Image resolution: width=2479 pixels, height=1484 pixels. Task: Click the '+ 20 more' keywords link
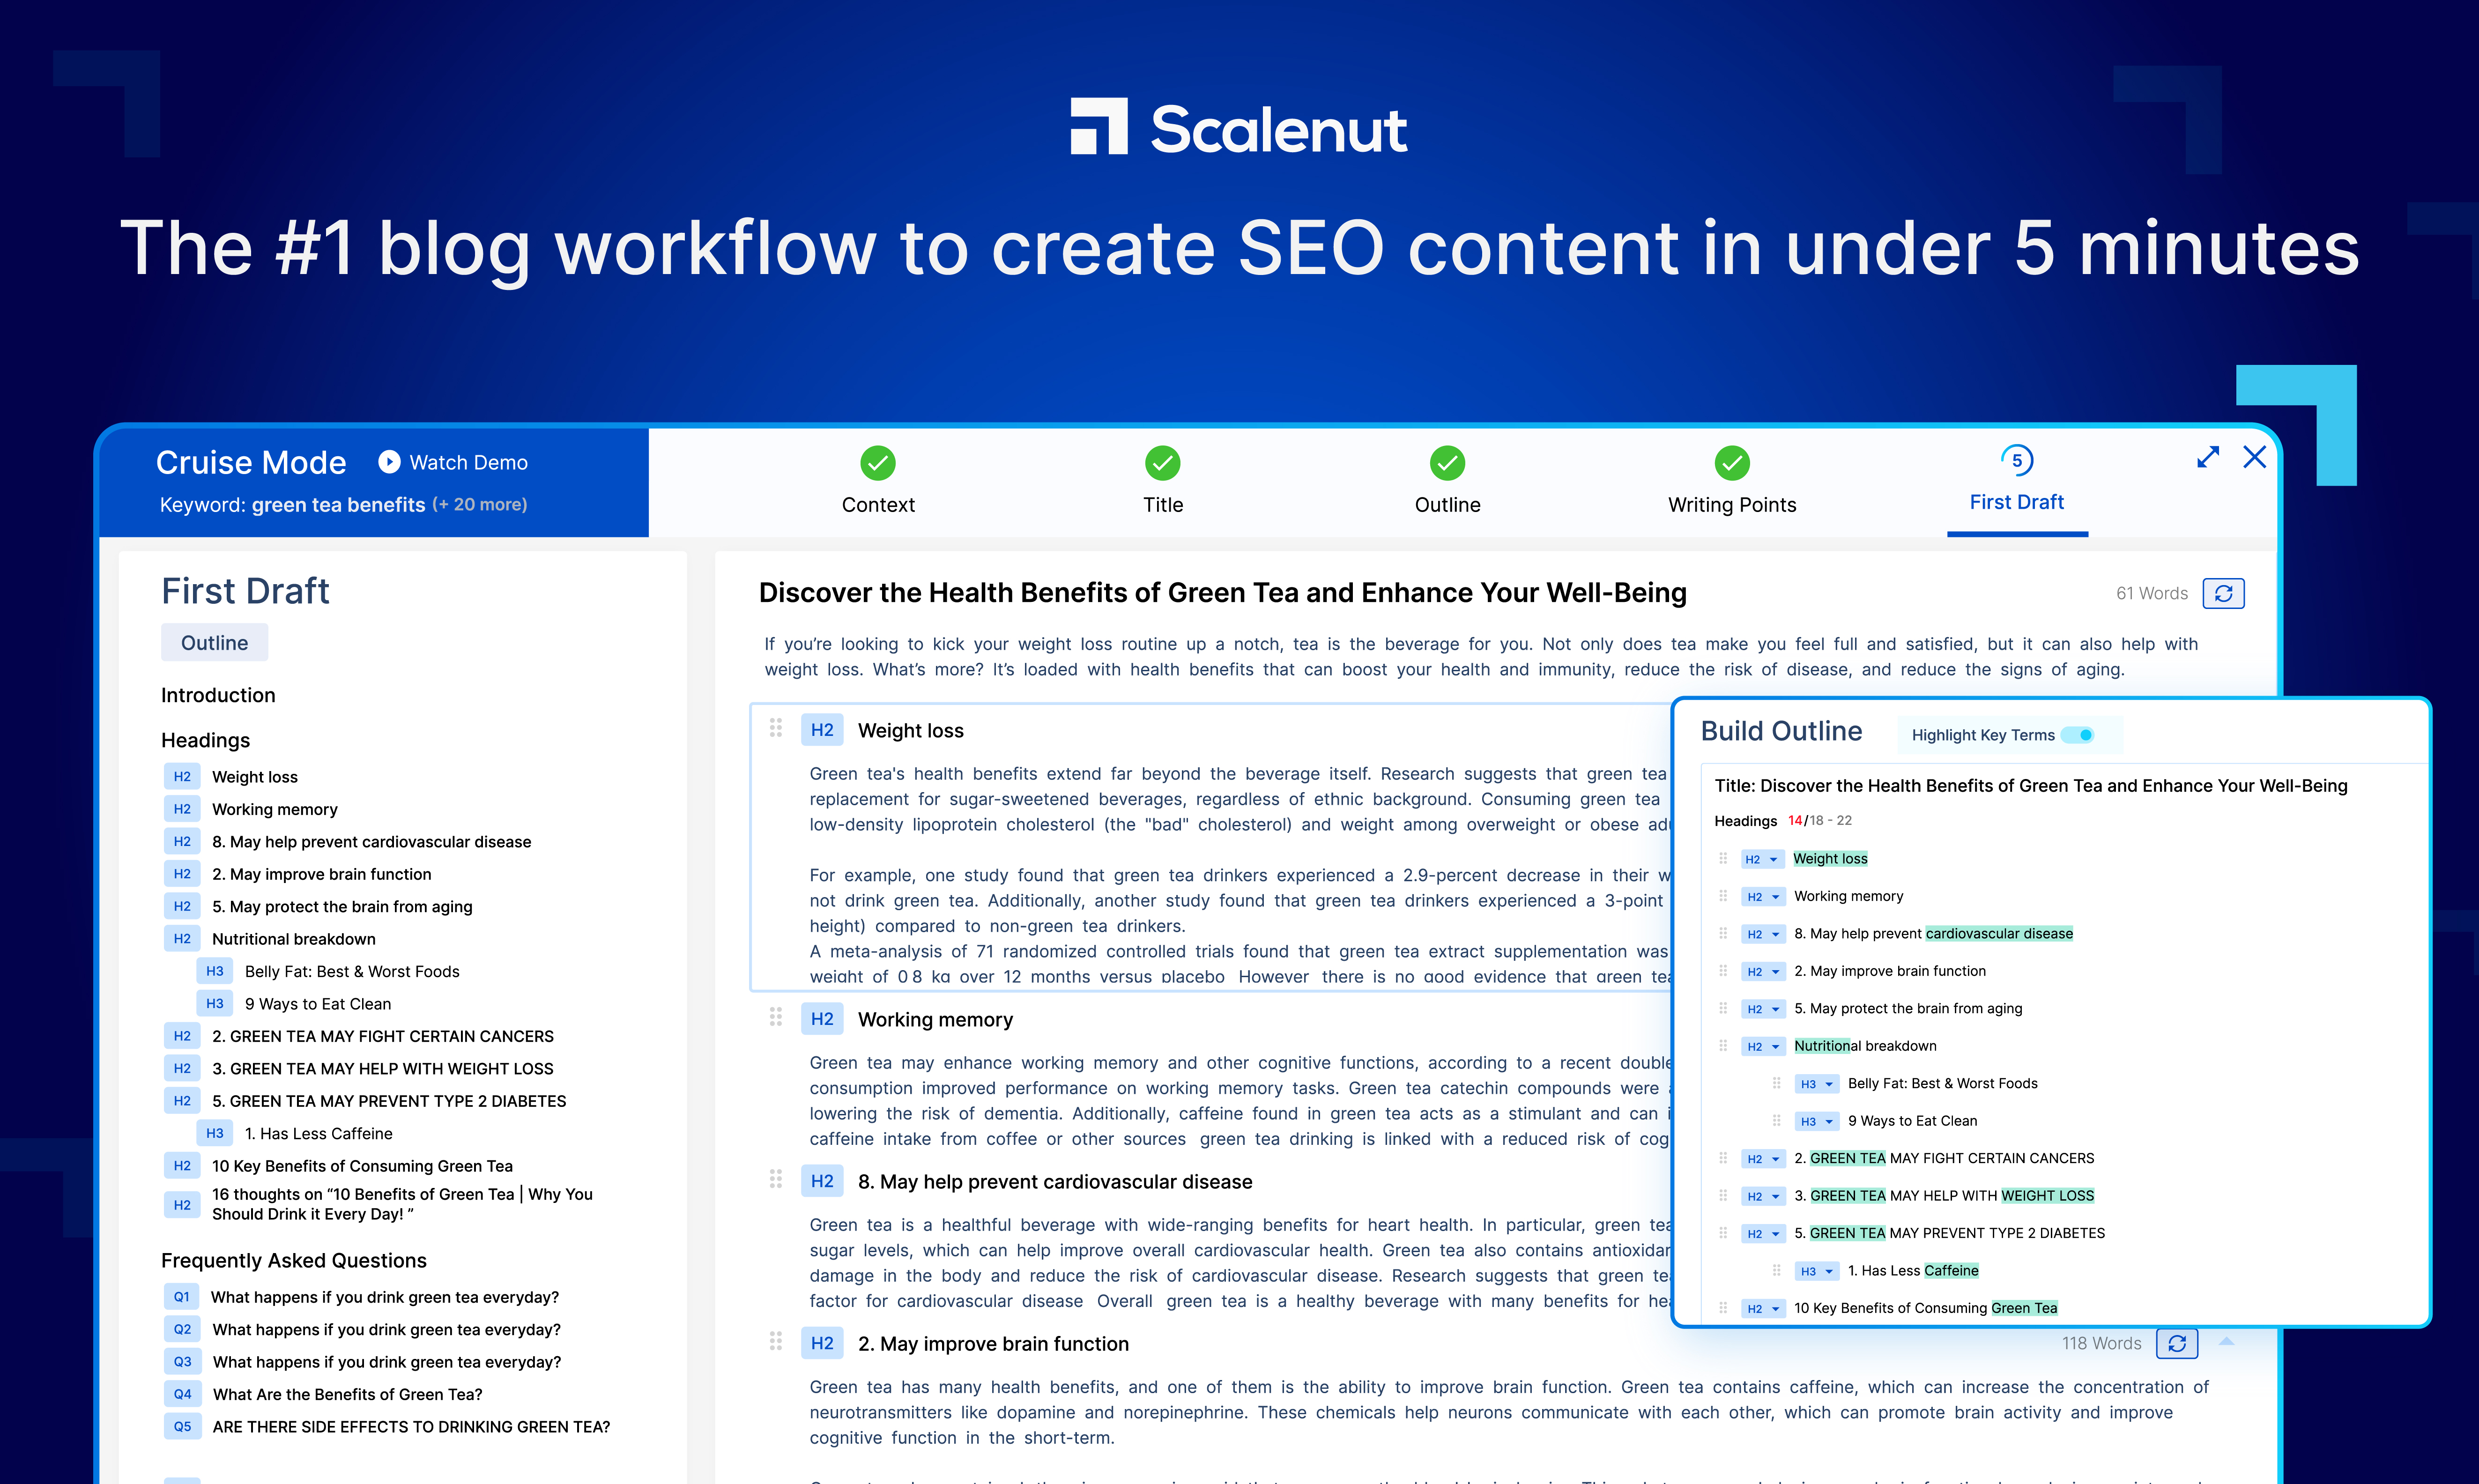coord(479,504)
